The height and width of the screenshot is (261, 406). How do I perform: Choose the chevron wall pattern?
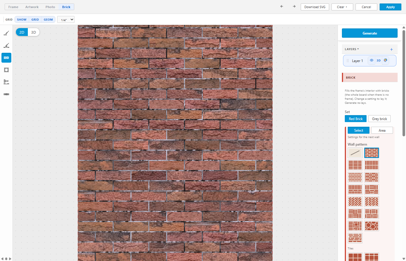pos(372,202)
